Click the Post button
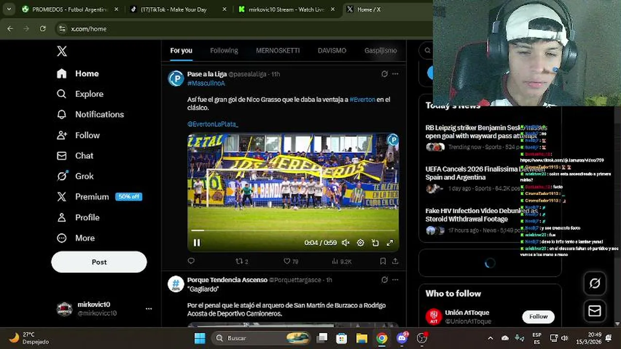This screenshot has height=349, width=621. pyautogui.click(x=99, y=262)
